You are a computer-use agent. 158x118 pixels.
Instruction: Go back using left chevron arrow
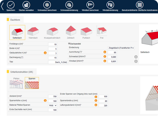point(2,6)
